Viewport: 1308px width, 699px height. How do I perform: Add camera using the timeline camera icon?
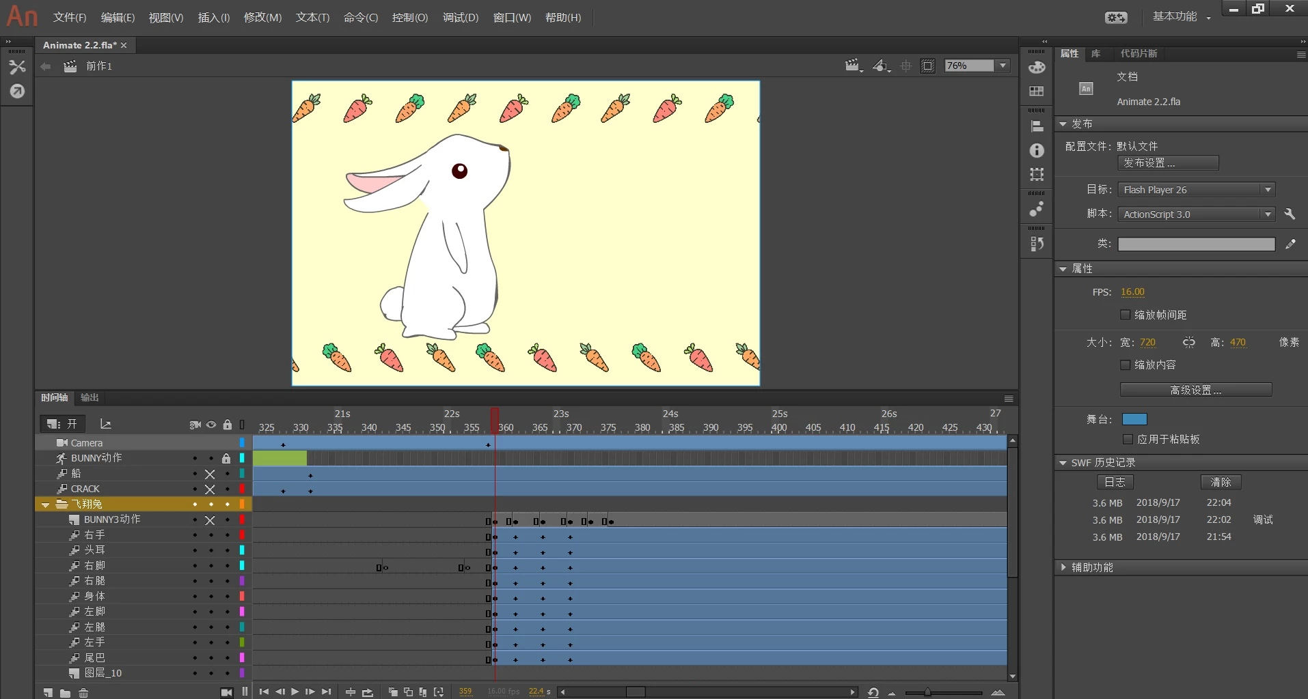coord(227,692)
